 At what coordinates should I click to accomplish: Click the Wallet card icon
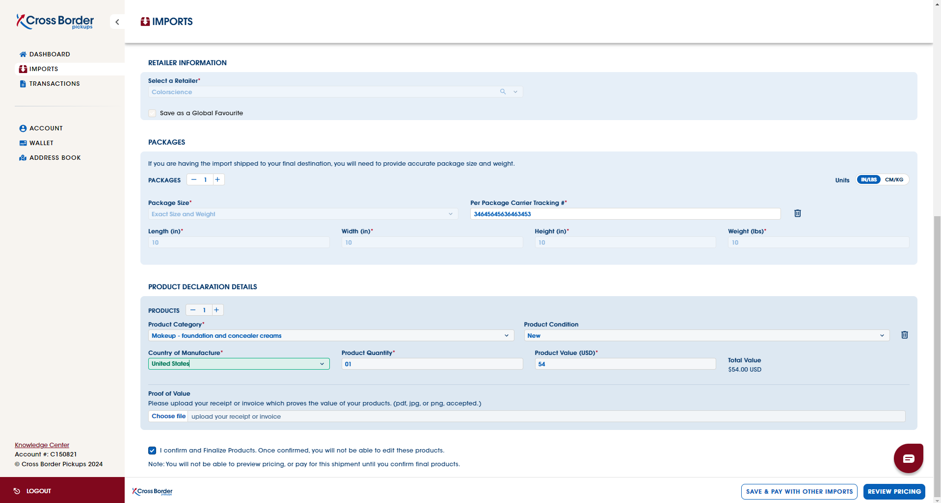click(x=23, y=143)
